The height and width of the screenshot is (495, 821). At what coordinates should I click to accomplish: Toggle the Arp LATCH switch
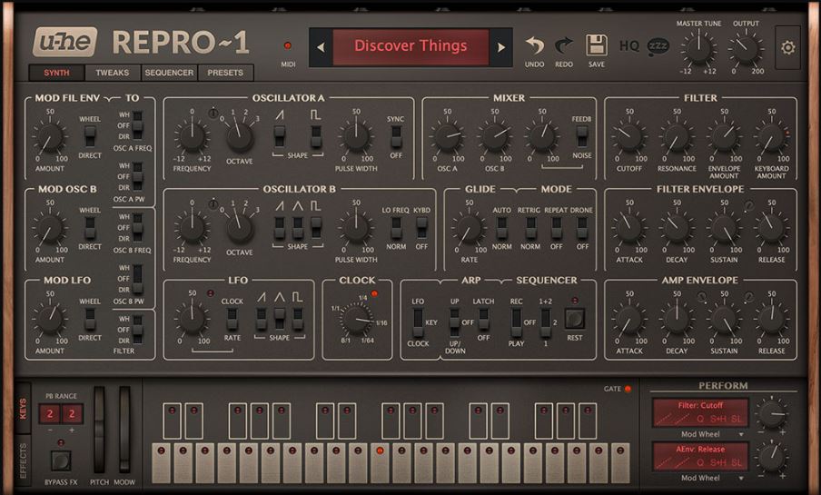pyautogui.click(x=484, y=319)
